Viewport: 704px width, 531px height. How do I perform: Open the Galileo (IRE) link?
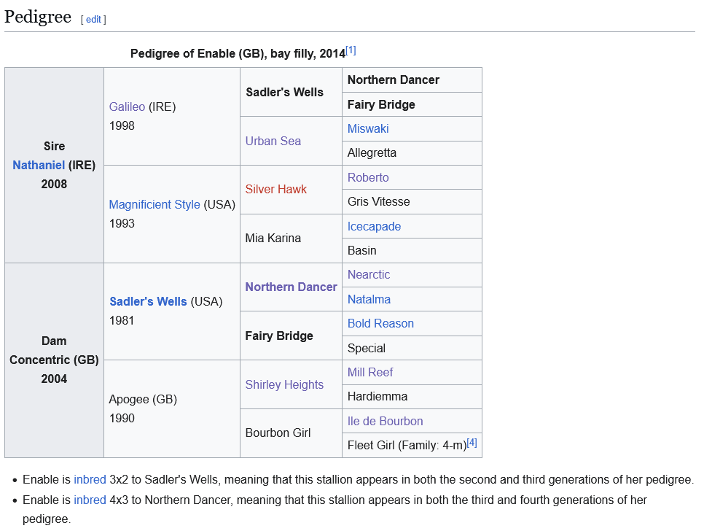pos(127,106)
